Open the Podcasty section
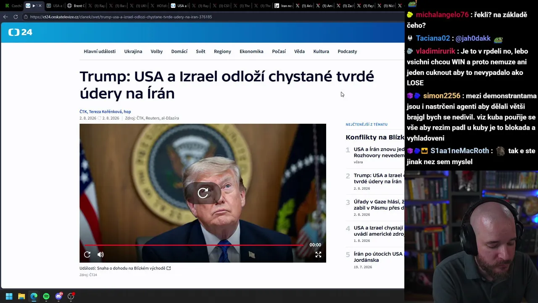This screenshot has height=303, width=538. [347, 51]
